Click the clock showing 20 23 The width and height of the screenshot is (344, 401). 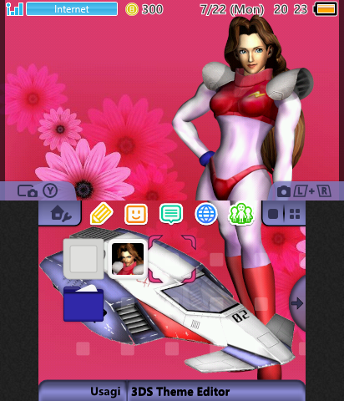291,9
